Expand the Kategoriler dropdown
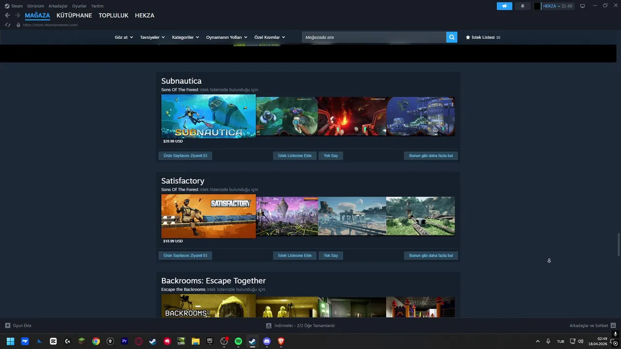 pos(185,37)
